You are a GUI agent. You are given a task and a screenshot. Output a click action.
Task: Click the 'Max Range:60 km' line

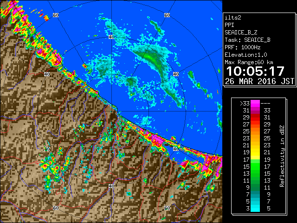click(249, 62)
